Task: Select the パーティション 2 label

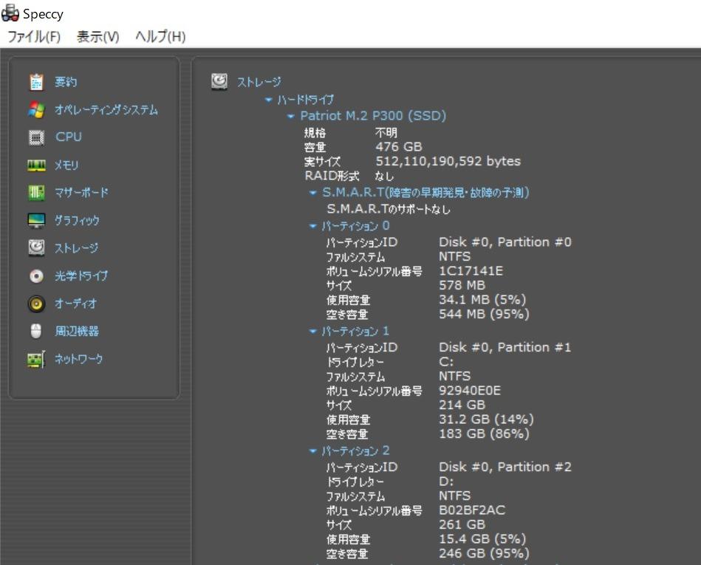Action: pos(355,451)
